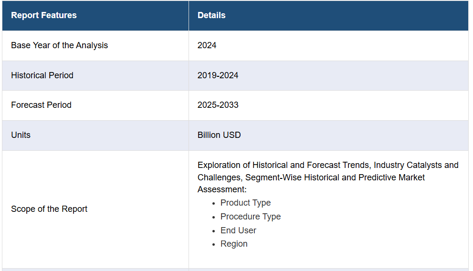
Task: Click the Procedure Type bullet item
Action: point(251,217)
